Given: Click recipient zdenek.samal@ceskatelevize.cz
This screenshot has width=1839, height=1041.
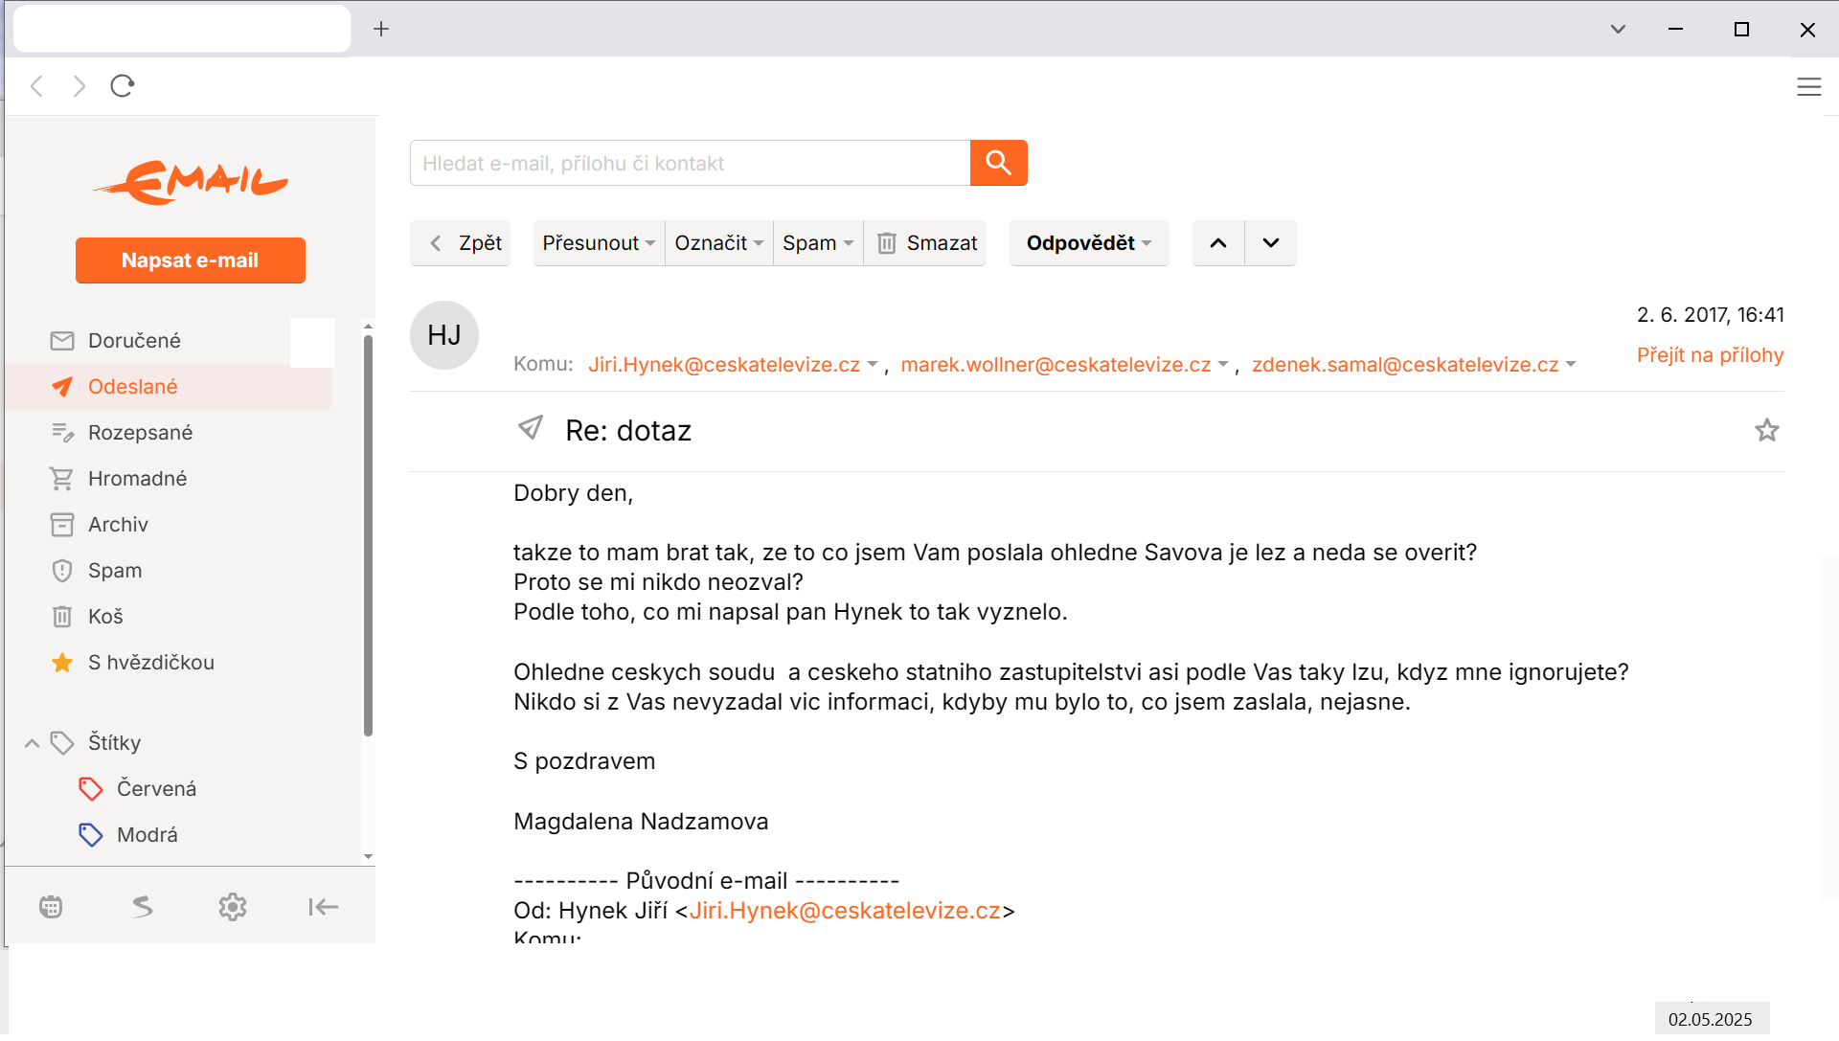Looking at the screenshot, I should 1405,365.
